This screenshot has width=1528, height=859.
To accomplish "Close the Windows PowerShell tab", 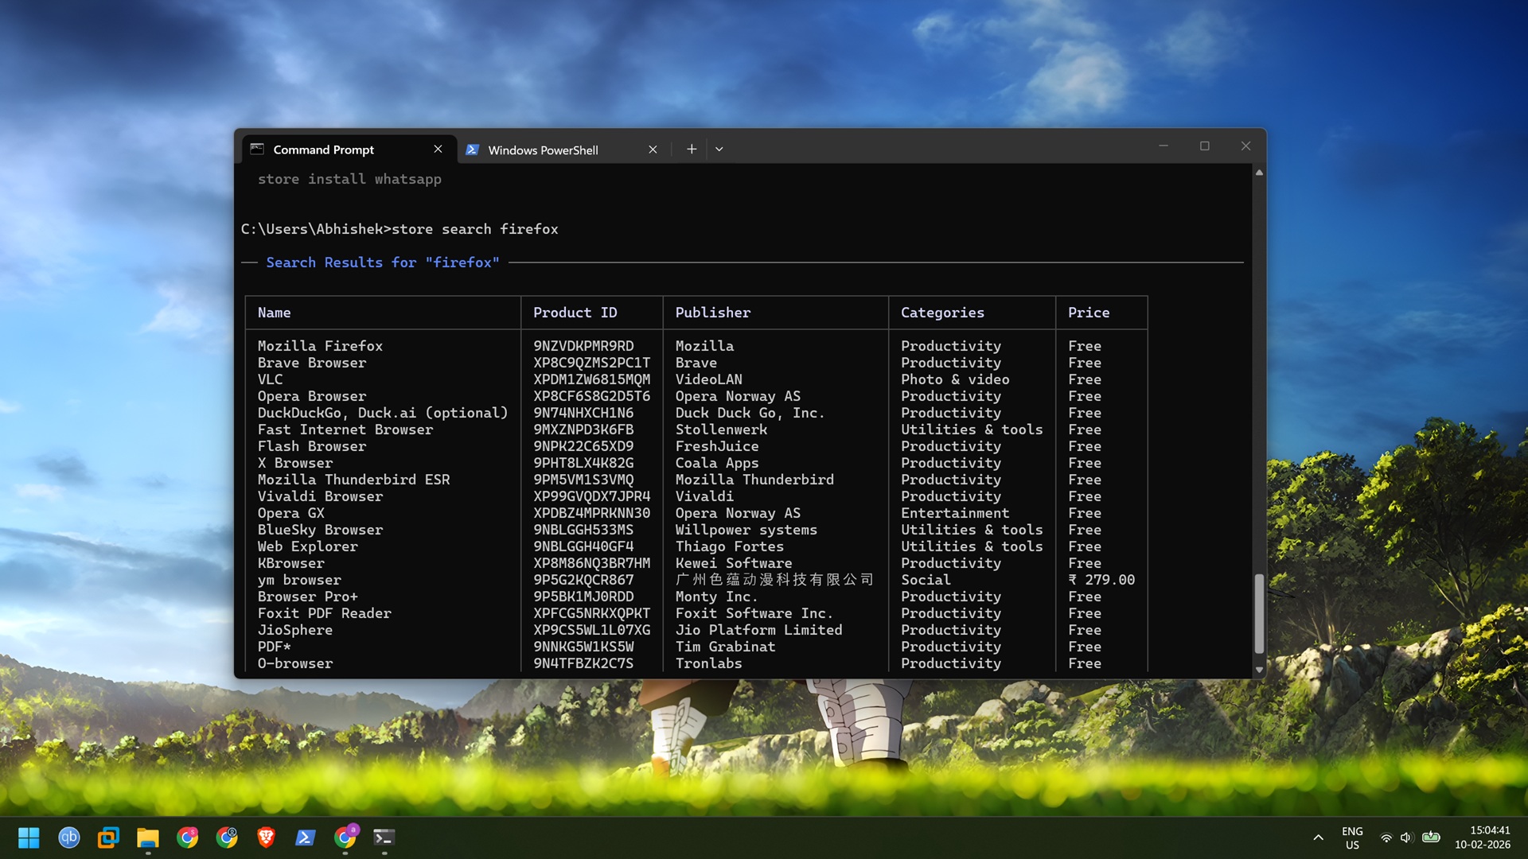I will pos(653,150).
